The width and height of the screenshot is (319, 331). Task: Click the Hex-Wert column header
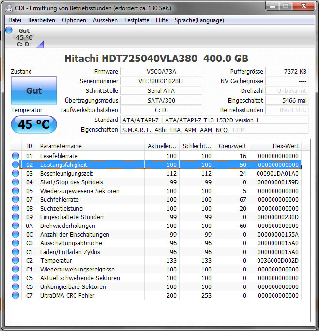[x=275, y=146]
